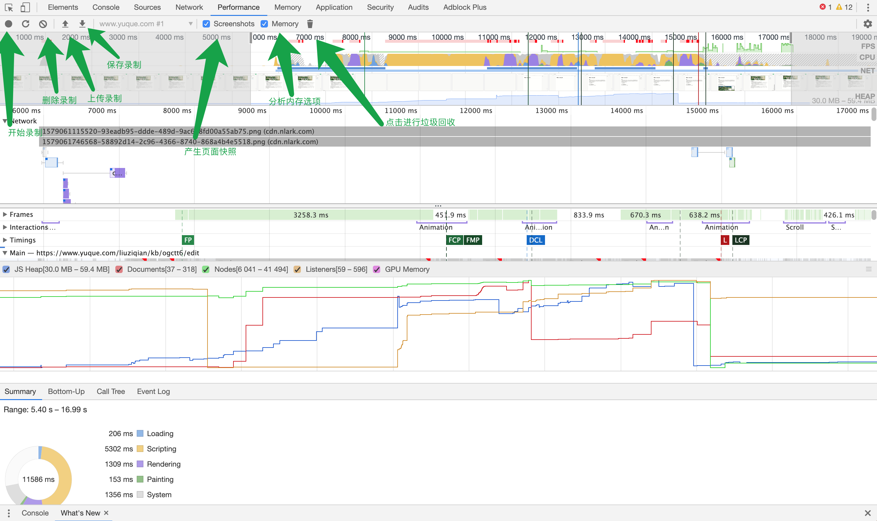The height and width of the screenshot is (521, 877).
Task: Open capture settings gear icon
Action: coord(868,24)
